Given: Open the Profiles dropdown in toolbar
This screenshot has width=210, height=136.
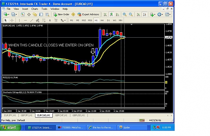Looking at the screenshot, I should pyautogui.click(x=14, y=14).
